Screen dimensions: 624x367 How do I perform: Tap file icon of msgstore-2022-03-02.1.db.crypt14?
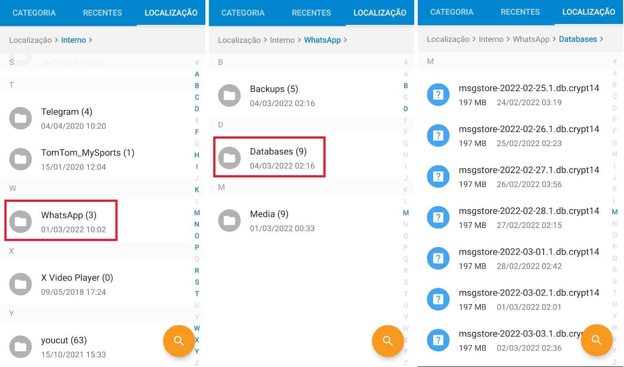coord(438,299)
